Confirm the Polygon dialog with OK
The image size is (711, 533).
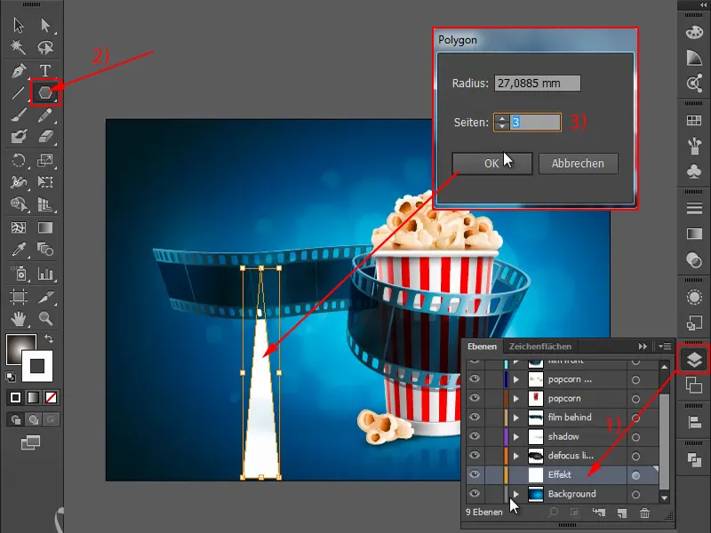(x=492, y=163)
